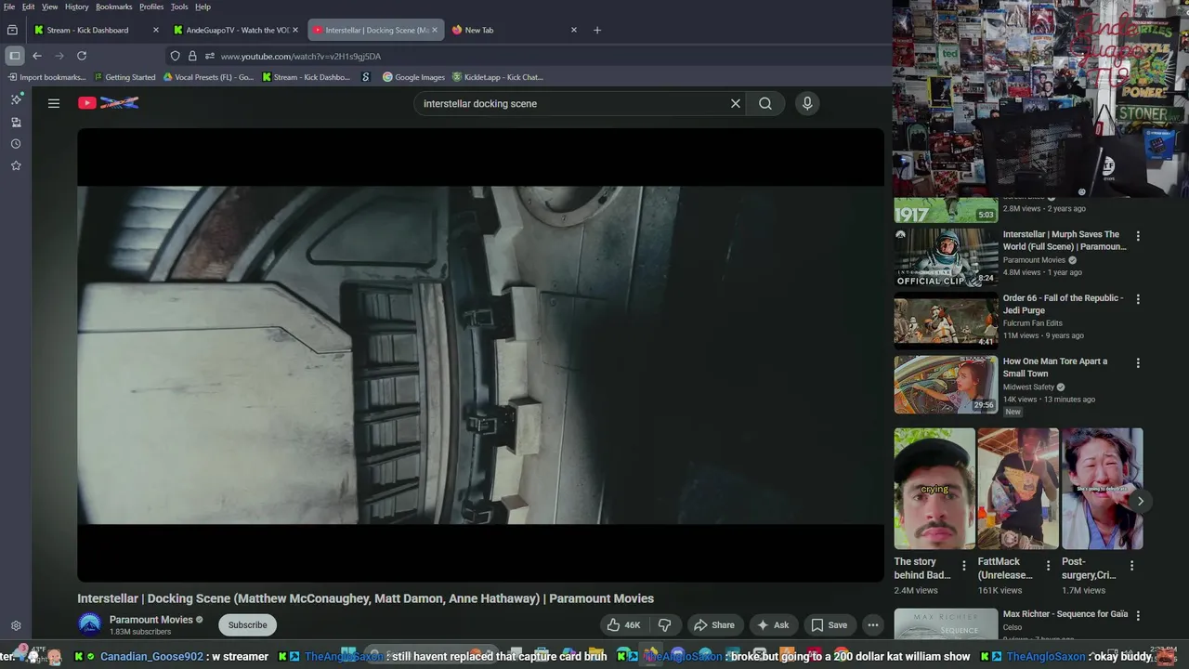This screenshot has height=669, width=1189.
Task: Show site security padlock info
Action: 192,56
